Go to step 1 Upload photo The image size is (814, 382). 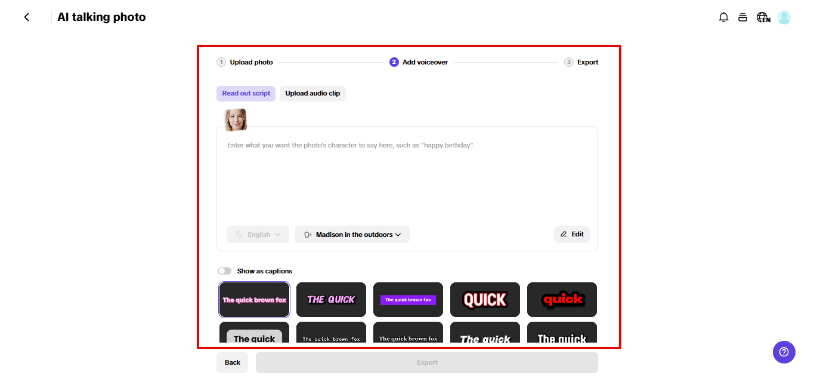pyautogui.click(x=244, y=62)
